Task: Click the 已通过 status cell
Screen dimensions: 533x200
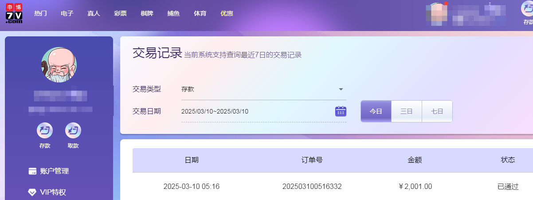Action: tap(508, 186)
